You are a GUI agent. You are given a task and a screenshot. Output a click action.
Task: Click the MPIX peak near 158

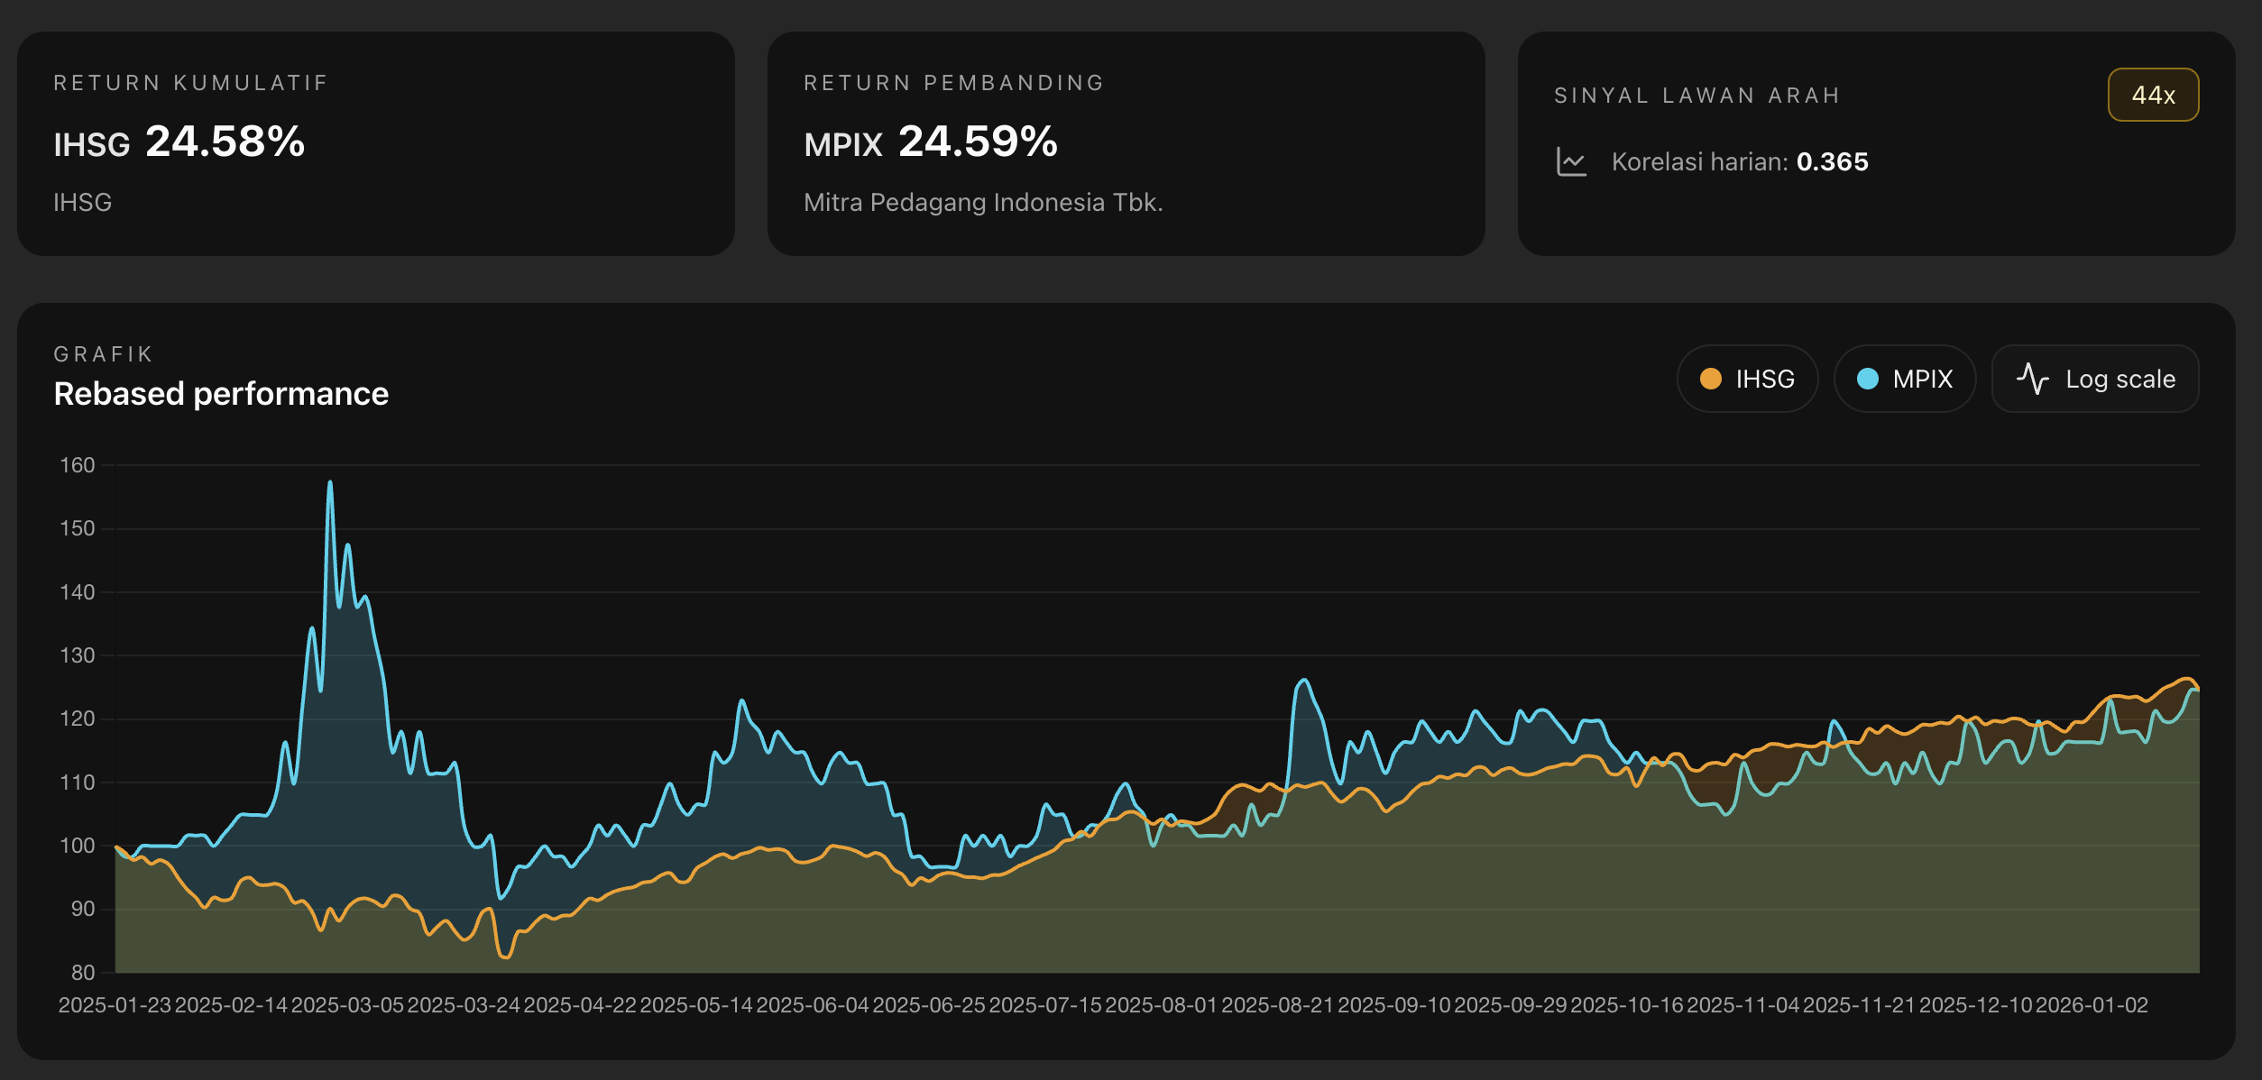click(330, 484)
